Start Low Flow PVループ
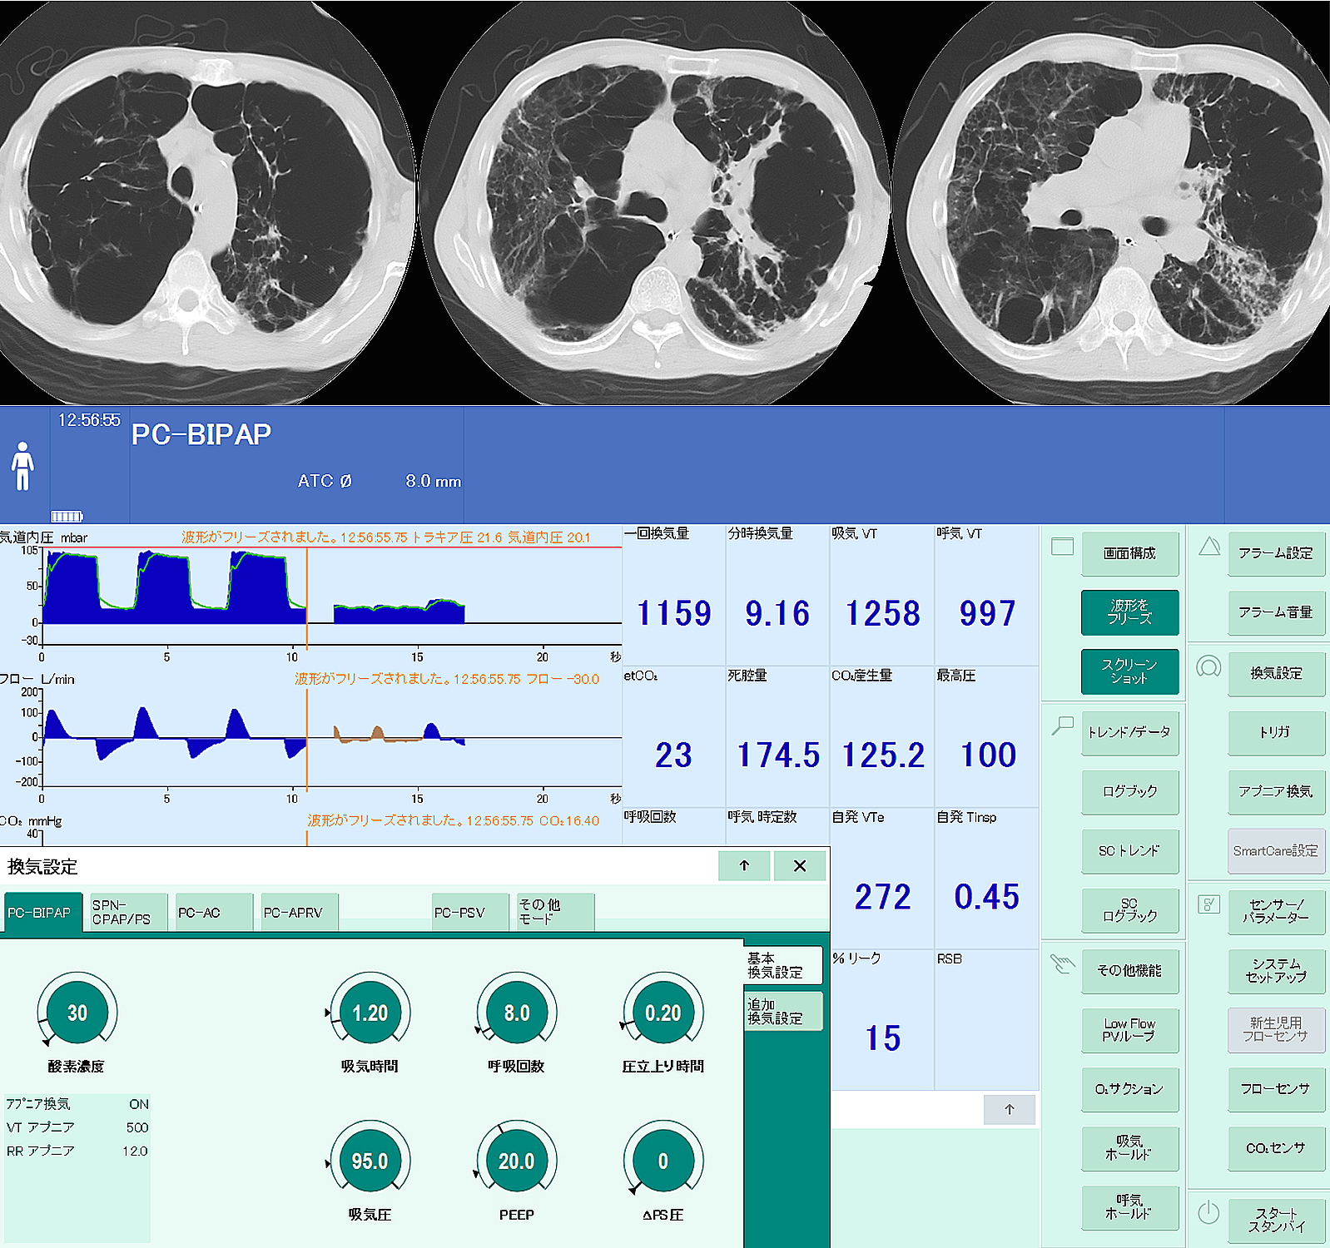Image resolution: width=1330 pixels, height=1248 pixels. (x=1130, y=1030)
